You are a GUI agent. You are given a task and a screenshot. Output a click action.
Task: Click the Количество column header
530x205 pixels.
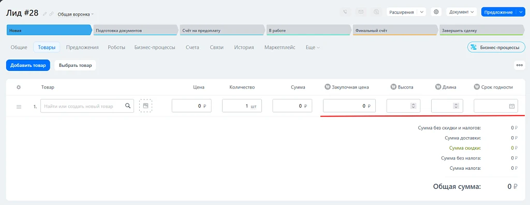tap(242, 87)
